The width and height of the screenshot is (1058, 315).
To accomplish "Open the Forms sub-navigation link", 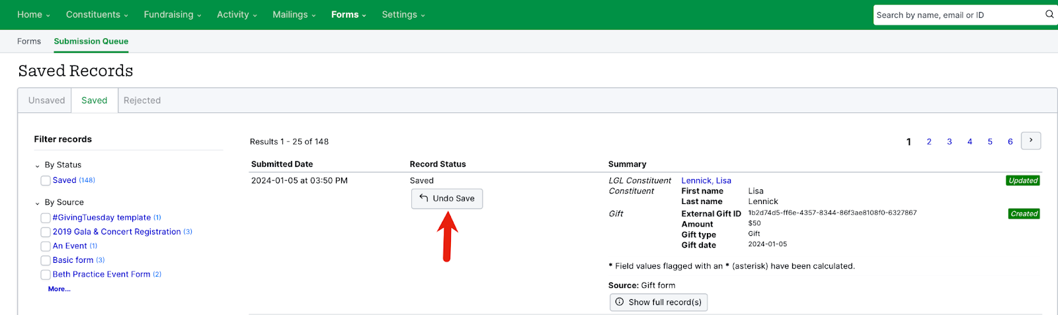I will 29,41.
